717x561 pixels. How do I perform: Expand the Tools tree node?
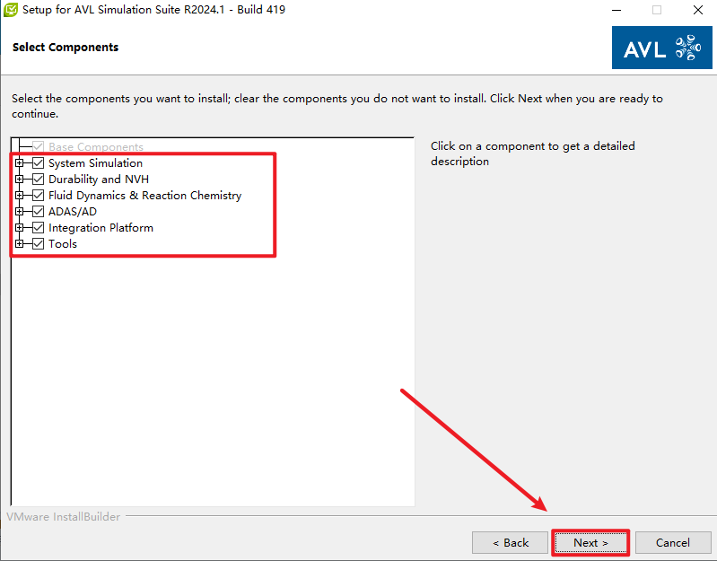click(x=20, y=244)
